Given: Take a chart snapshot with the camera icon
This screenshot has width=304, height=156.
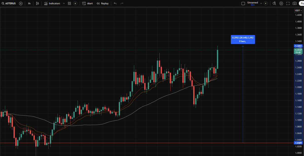Looking at the screenshot, I should [x=294, y=3].
